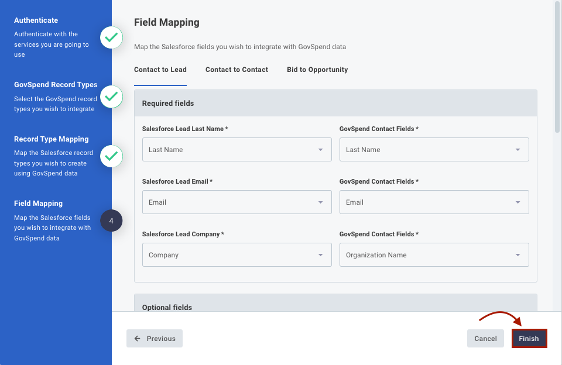Screen dimensions: 562x365
Task: Click the step 4 Field Mapping circle
Action: (111, 221)
